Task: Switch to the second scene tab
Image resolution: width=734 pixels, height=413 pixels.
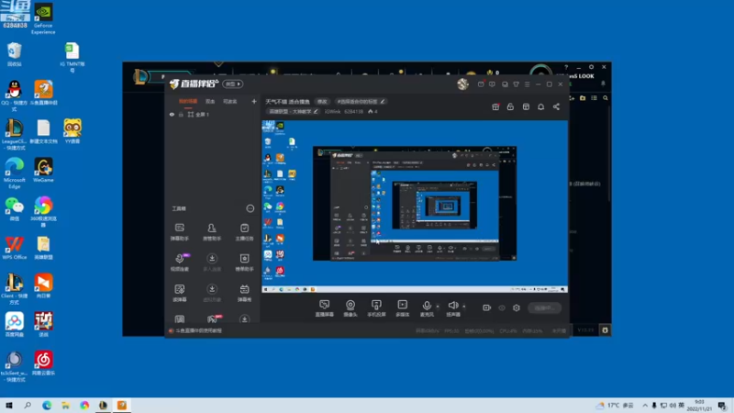Action: click(x=210, y=101)
